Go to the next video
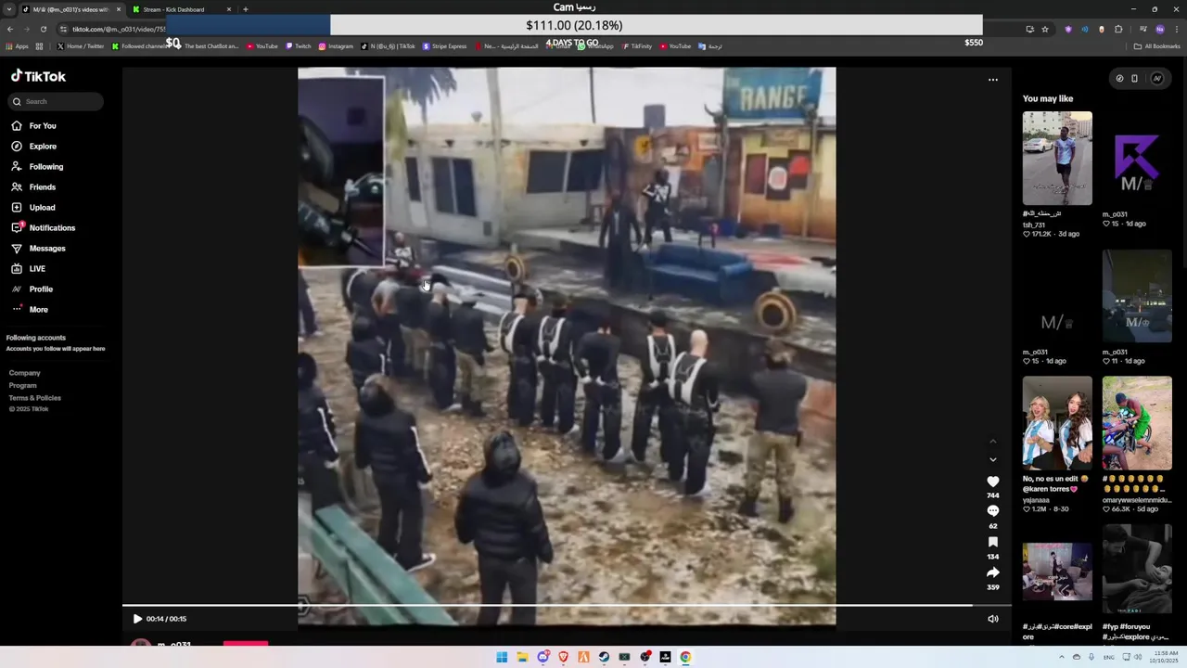 point(993,459)
